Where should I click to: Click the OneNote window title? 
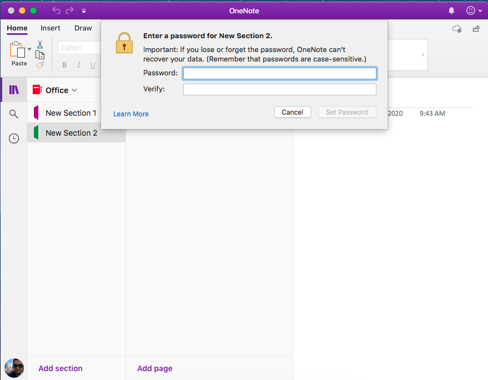coord(244,11)
